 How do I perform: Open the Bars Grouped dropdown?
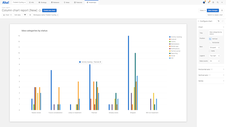tap(214, 48)
